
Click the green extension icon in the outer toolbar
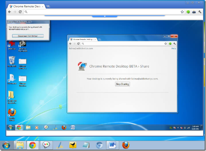point(188,12)
